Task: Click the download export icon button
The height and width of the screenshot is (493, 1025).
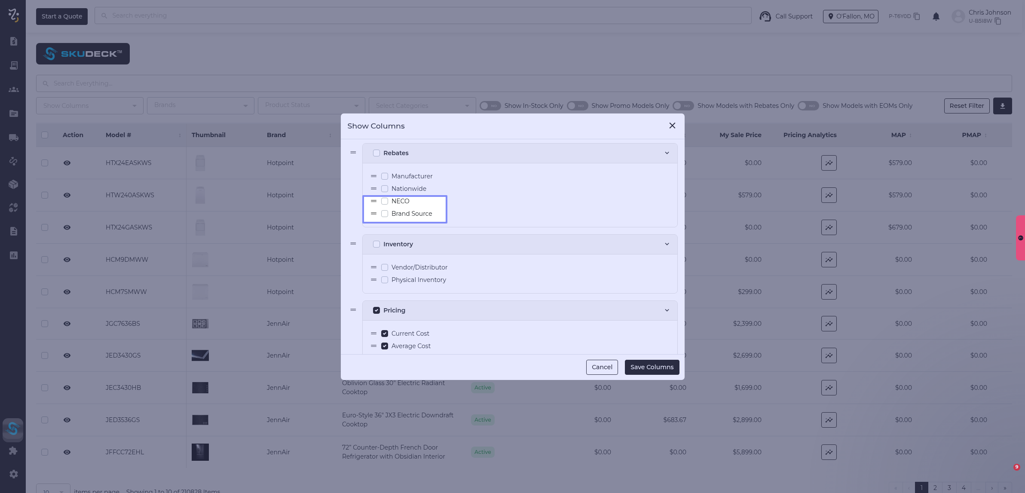Action: pyautogui.click(x=1002, y=106)
